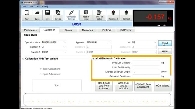This screenshot has width=195, height=109.
Task: Click the BX23 device name banner
Action: tap(77, 24)
